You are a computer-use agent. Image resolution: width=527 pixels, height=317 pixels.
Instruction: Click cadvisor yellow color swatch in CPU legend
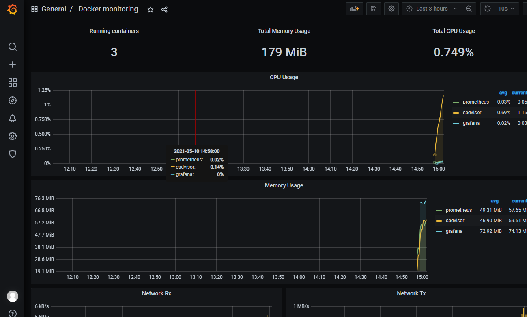456,113
